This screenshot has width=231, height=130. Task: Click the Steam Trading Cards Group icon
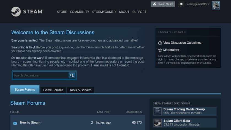point(157,111)
